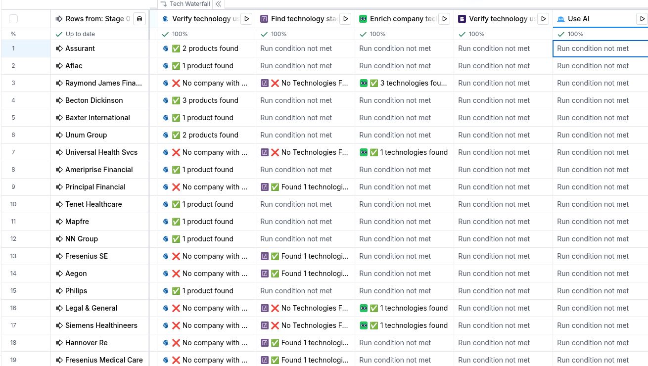Run the first Verify technology column
The image size is (648, 366).
247,19
